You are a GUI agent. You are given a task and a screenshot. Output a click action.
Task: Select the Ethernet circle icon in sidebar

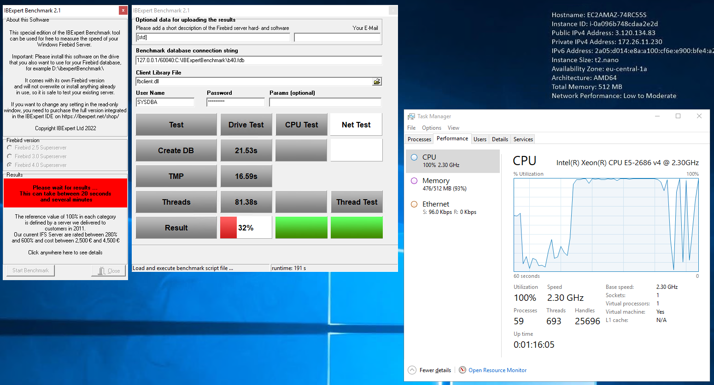tap(414, 204)
